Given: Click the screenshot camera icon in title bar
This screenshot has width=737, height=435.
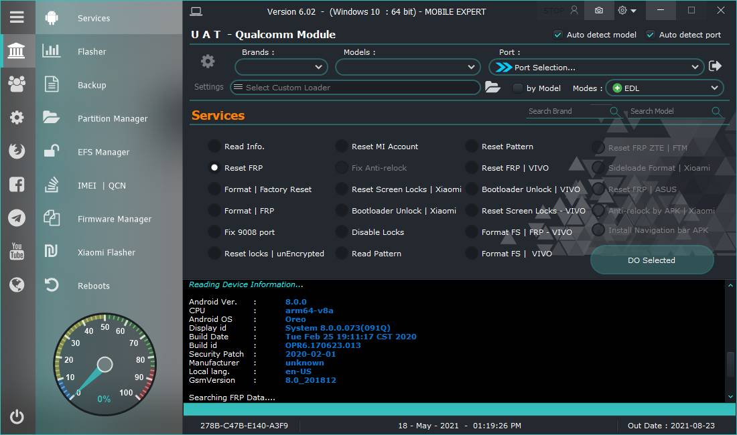Looking at the screenshot, I should tap(599, 10).
